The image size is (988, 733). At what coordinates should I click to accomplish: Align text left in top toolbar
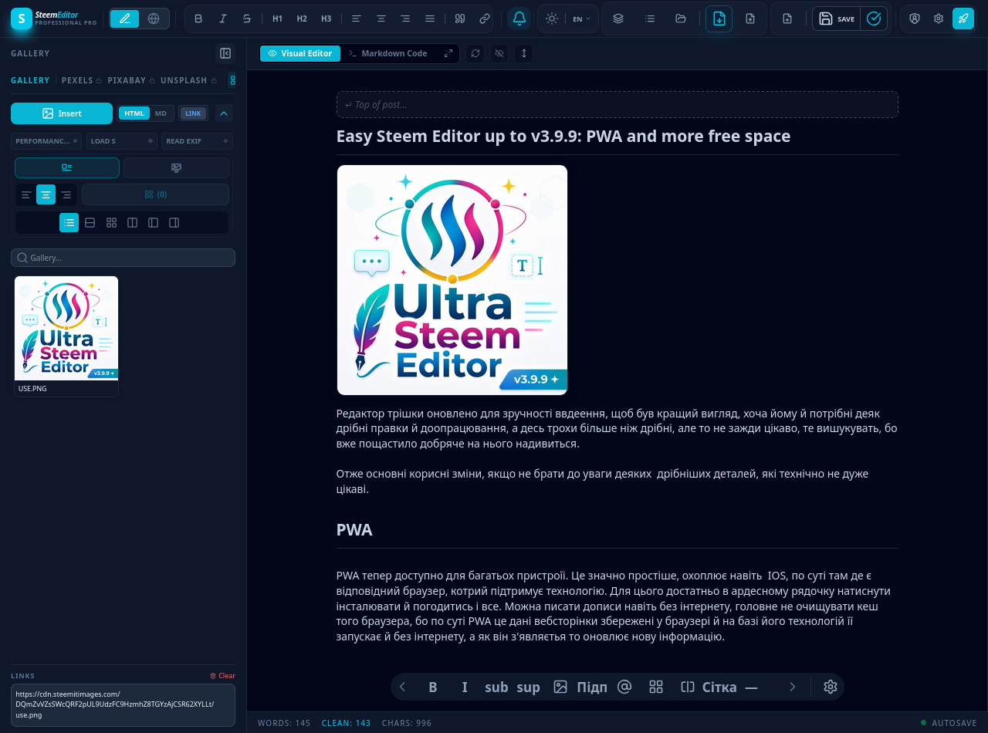pos(357,19)
